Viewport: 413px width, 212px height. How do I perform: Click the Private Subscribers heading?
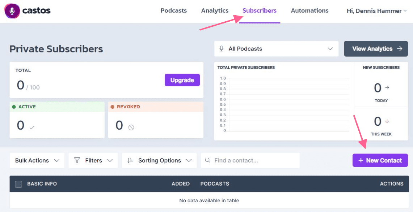(56, 49)
